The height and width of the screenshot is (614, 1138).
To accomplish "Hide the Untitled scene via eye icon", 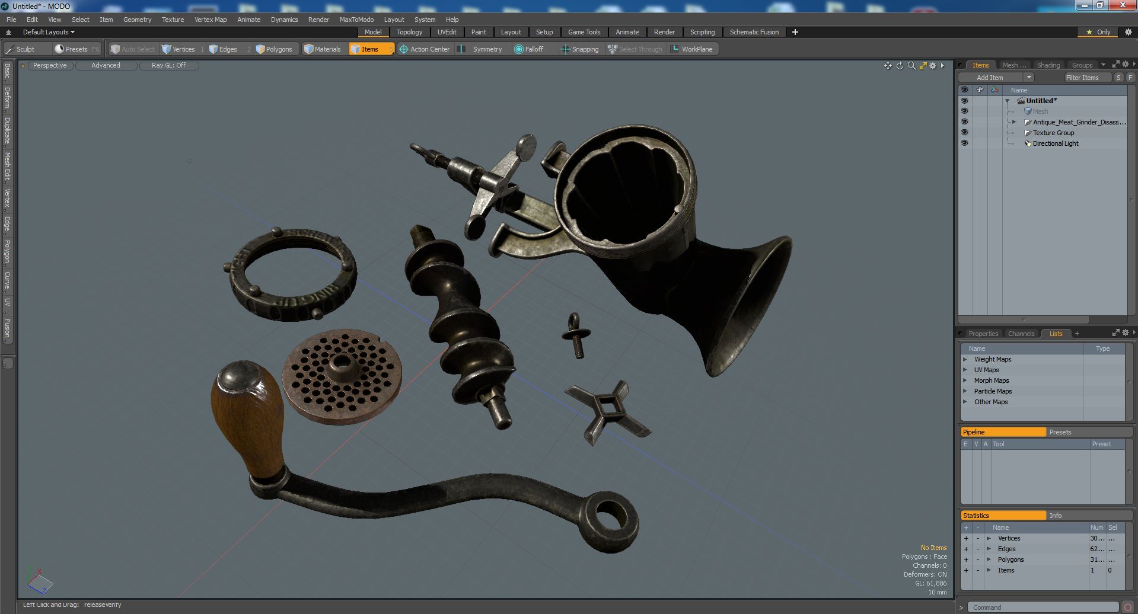I will (x=964, y=101).
